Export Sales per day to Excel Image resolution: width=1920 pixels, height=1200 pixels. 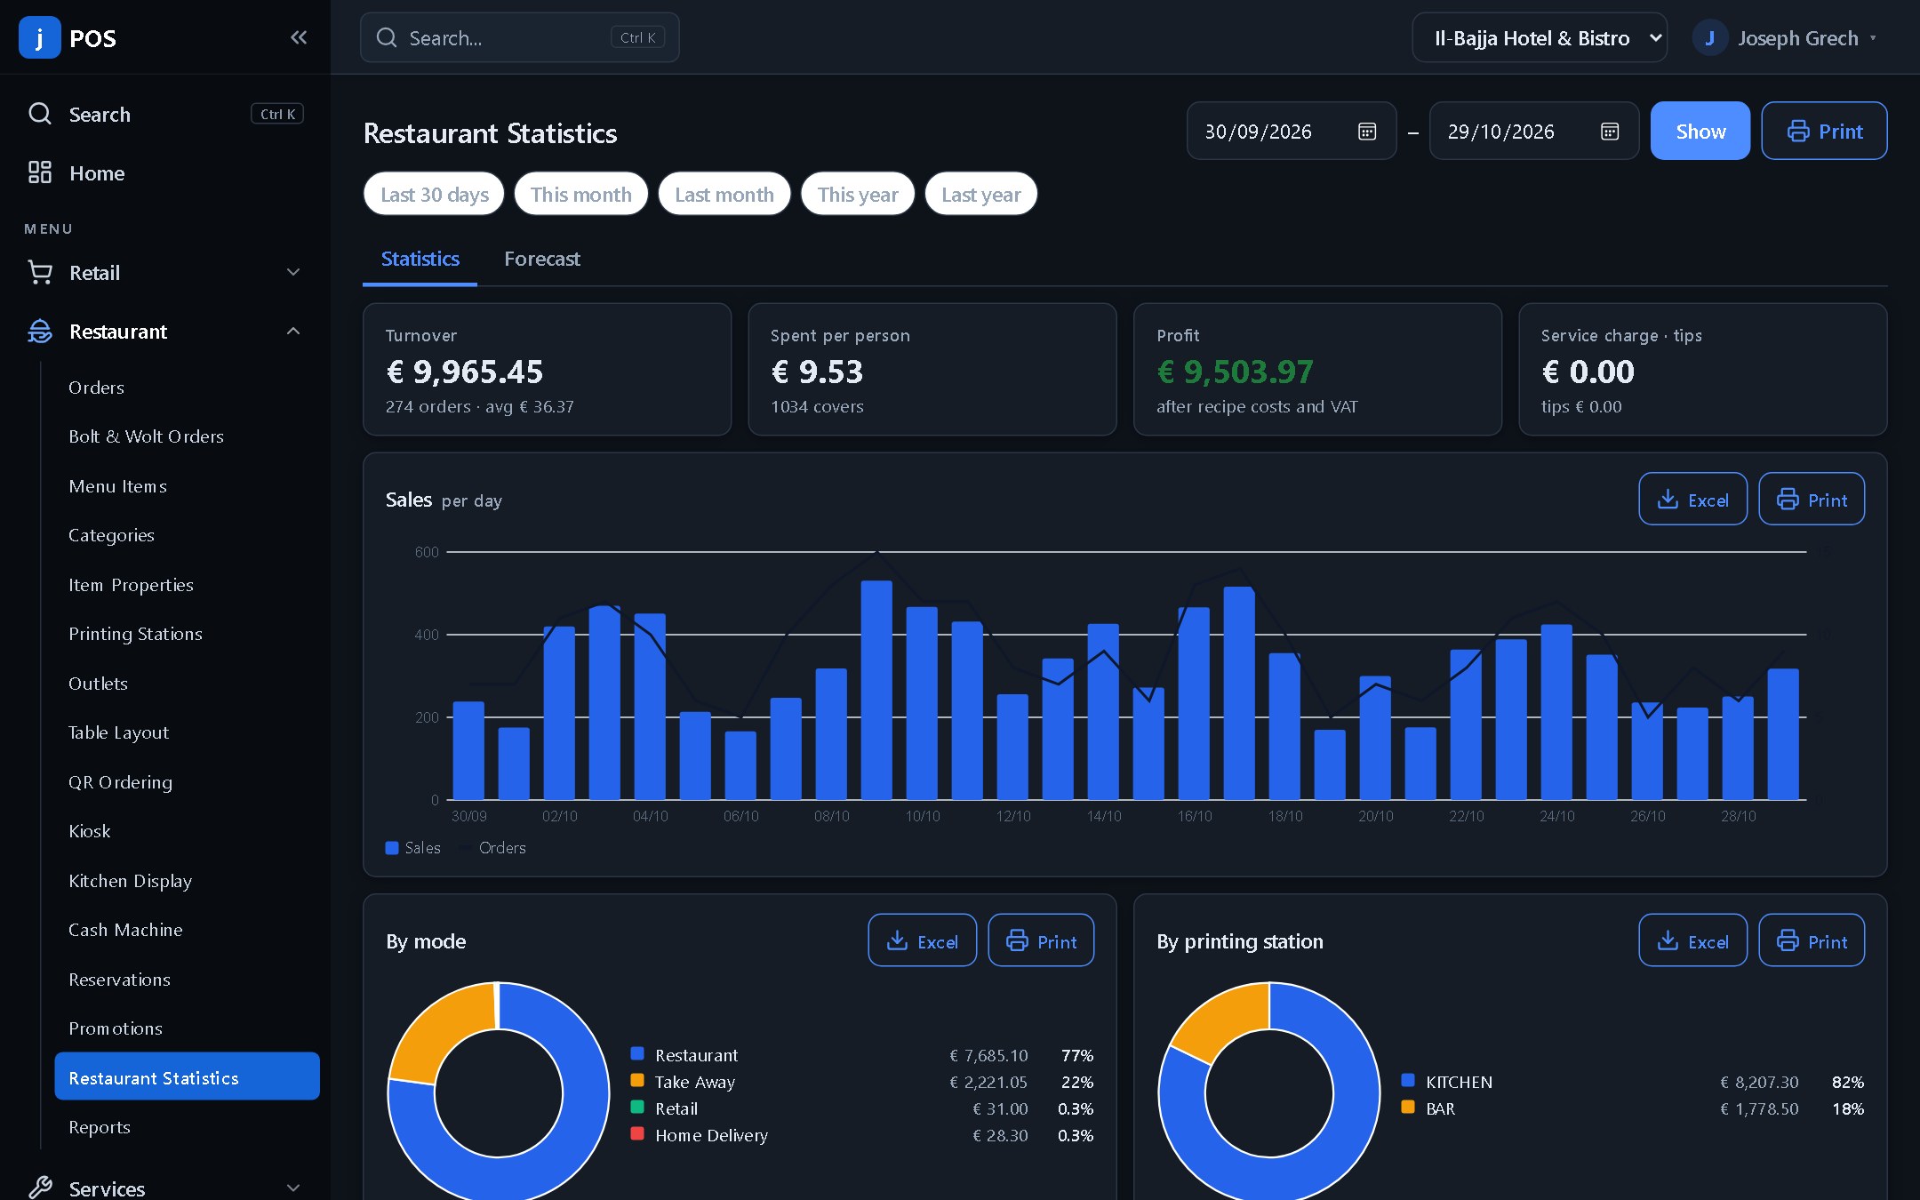(1692, 499)
